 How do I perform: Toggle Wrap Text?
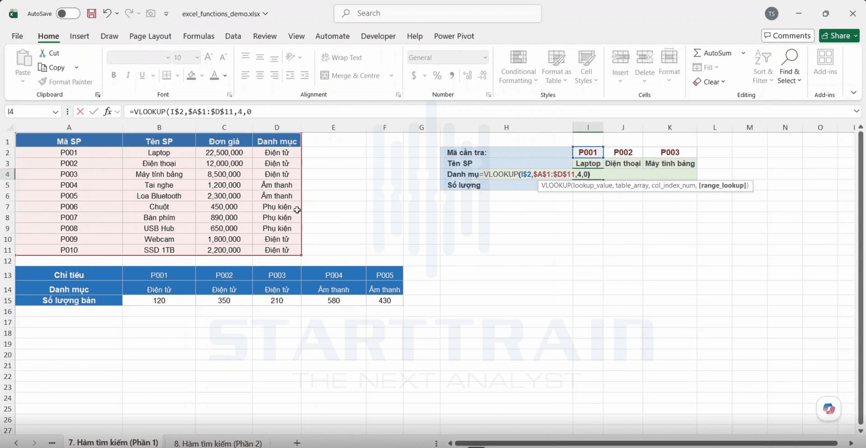[342, 57]
